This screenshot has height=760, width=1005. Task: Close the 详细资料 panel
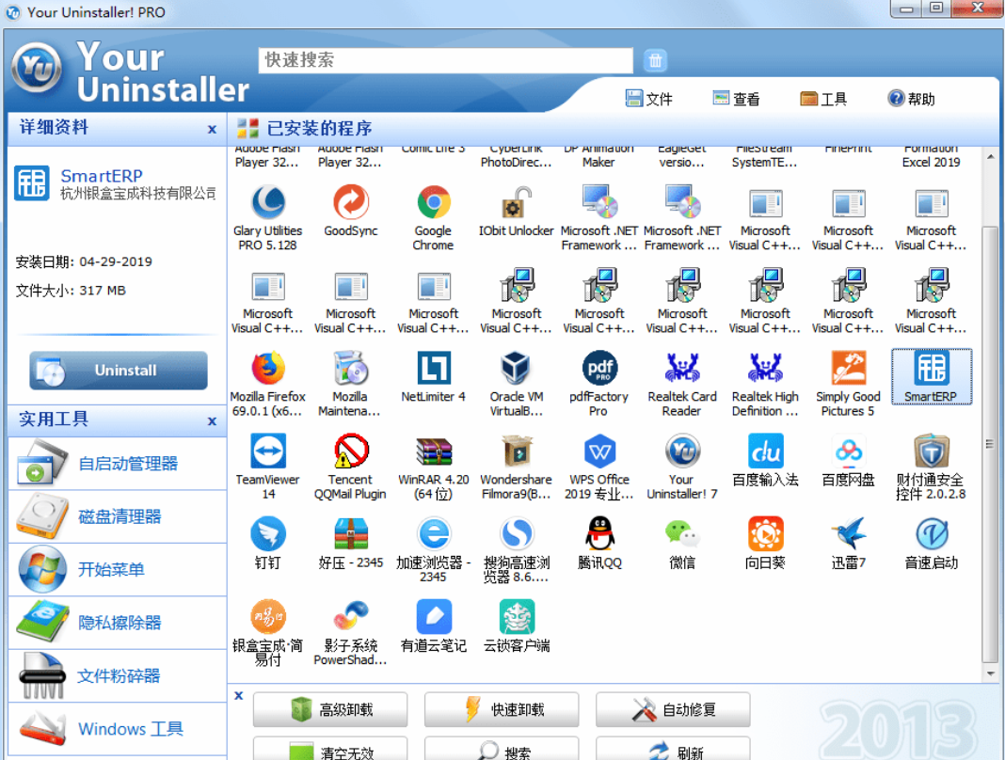tap(212, 129)
